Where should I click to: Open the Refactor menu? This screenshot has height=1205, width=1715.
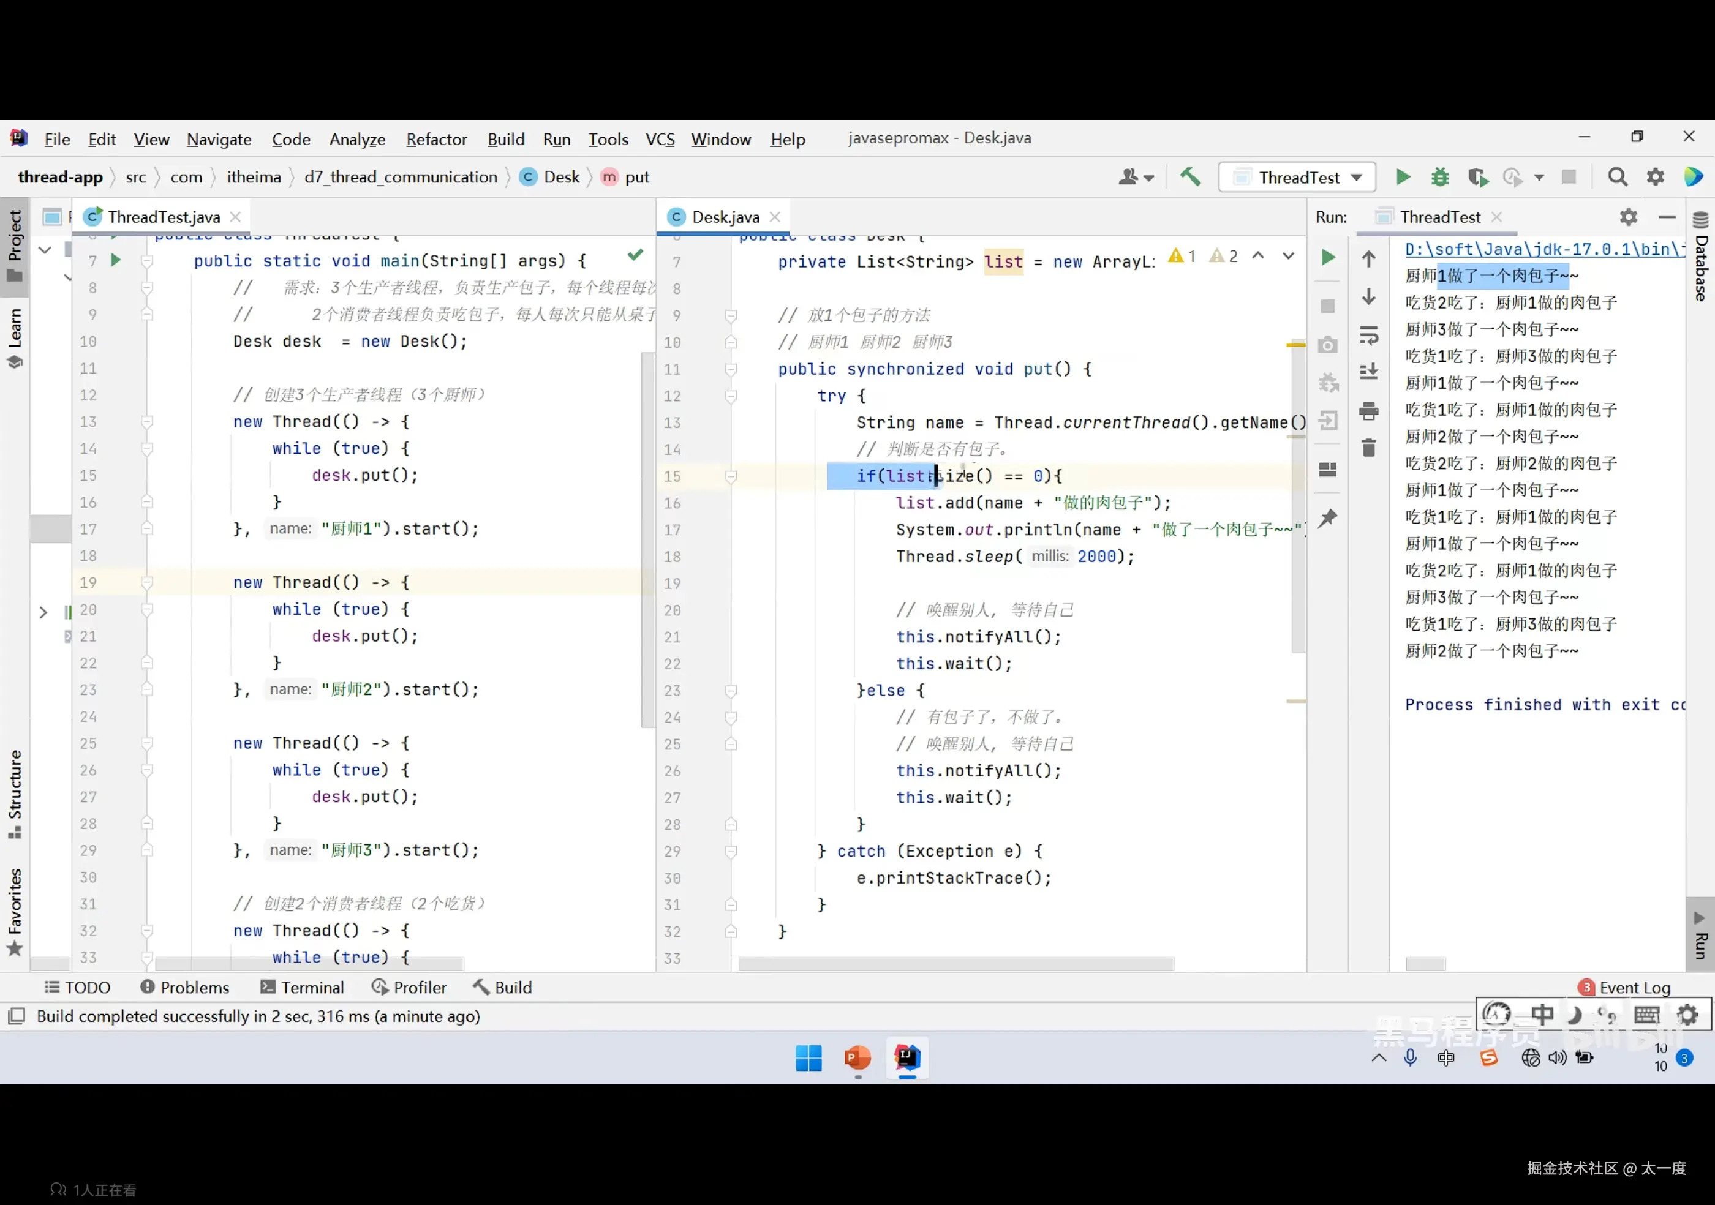point(436,139)
